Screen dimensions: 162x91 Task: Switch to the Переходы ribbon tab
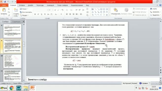coord(40,5)
